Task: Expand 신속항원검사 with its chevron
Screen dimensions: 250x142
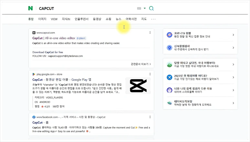Action: pos(233,48)
